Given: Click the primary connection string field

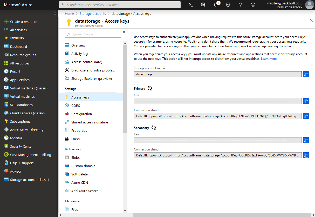Looking at the screenshot, I should coord(218,116).
